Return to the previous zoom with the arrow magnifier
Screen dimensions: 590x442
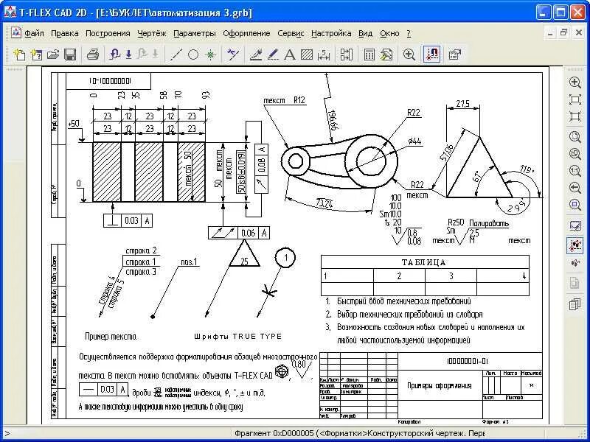575,188
